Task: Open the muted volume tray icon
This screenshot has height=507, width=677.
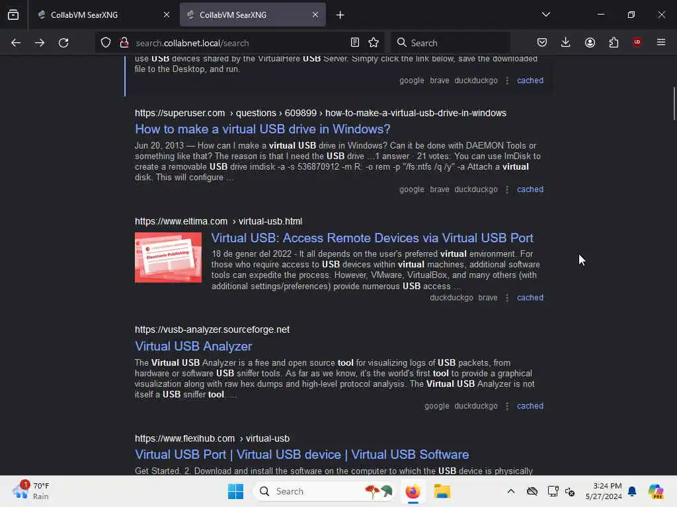Action: [570, 491]
